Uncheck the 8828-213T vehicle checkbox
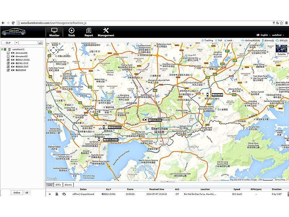Image resolution: width=289 pixels, height=217 pixels. click(x=8, y=67)
